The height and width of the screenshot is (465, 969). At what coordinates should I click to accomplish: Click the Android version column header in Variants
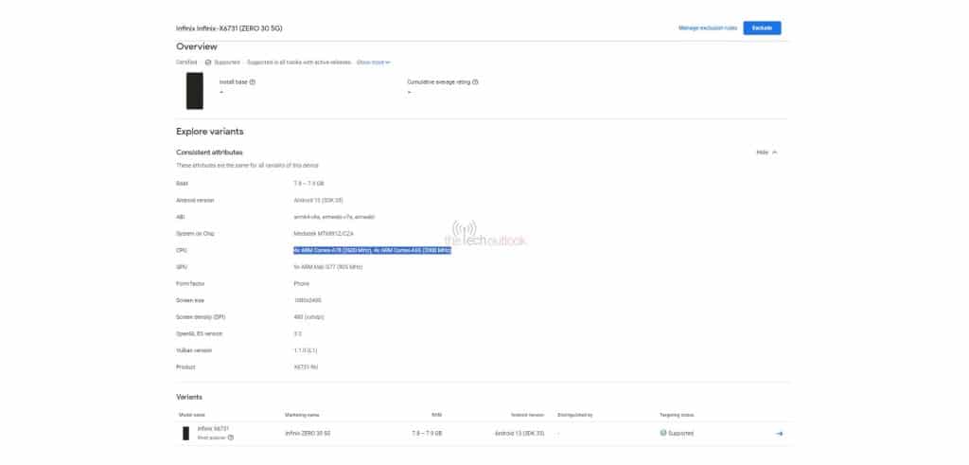point(526,415)
